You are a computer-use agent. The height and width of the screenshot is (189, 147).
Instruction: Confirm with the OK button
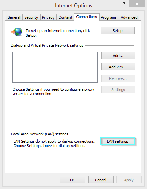[73, 180]
